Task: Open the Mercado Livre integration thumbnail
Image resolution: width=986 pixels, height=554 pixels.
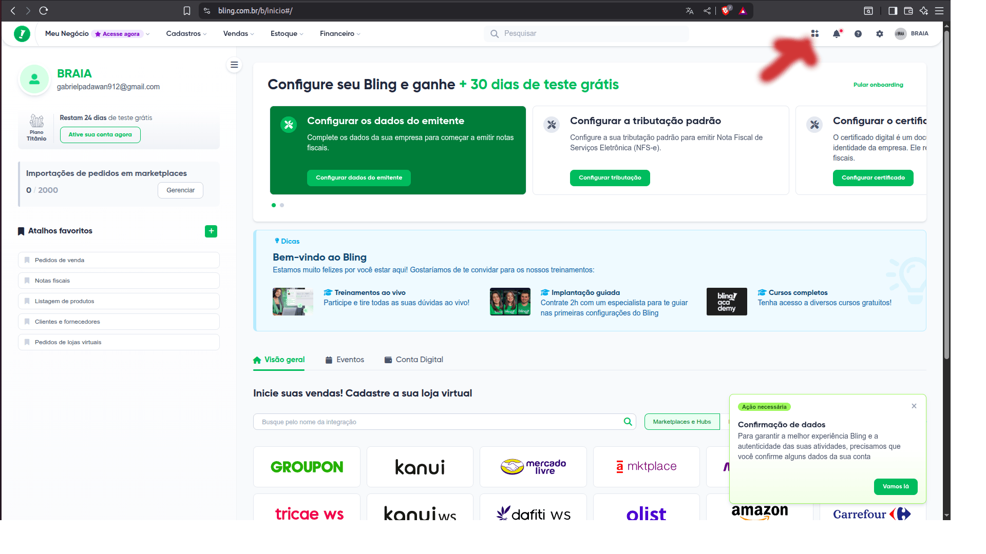Action: 533,466
